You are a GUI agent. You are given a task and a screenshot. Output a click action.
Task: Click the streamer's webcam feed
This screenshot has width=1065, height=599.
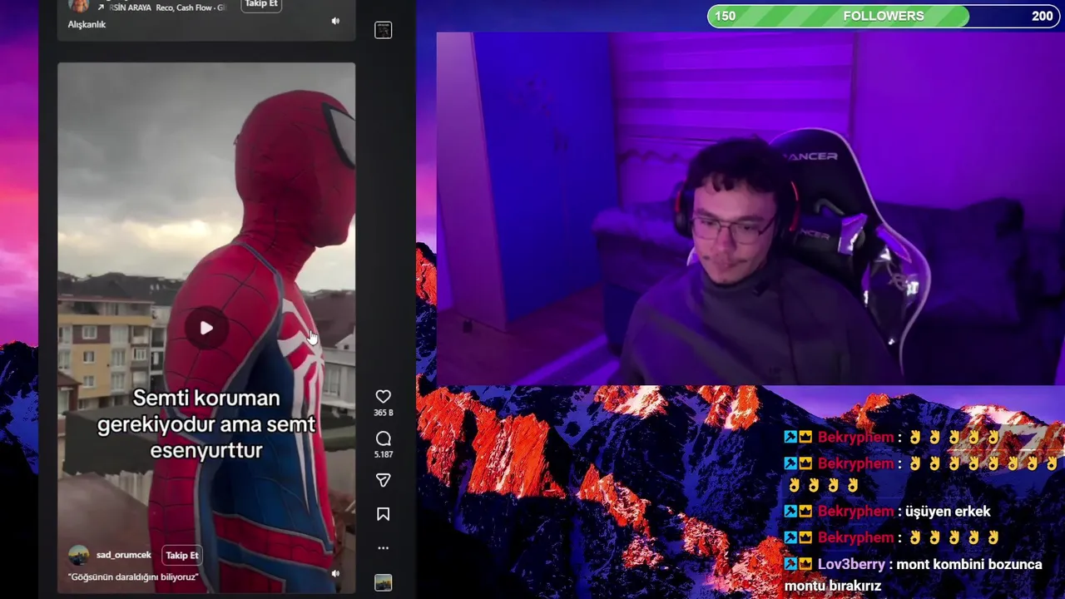point(750,209)
